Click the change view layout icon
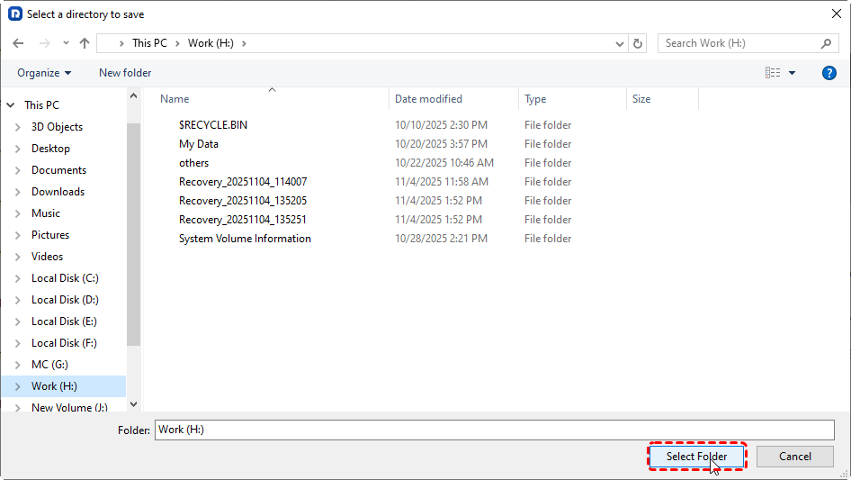The width and height of the screenshot is (851, 480). (772, 73)
